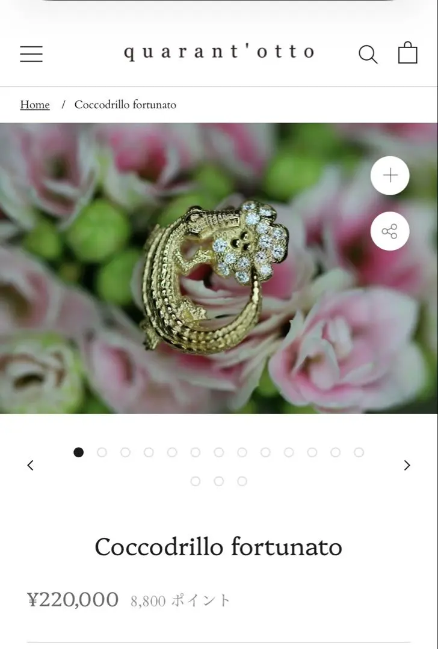The width and height of the screenshot is (438, 649).
Task: Select the seventh carousel dot
Action: pos(219,452)
